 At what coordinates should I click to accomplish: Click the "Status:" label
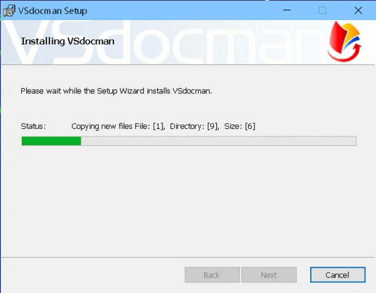pos(33,126)
